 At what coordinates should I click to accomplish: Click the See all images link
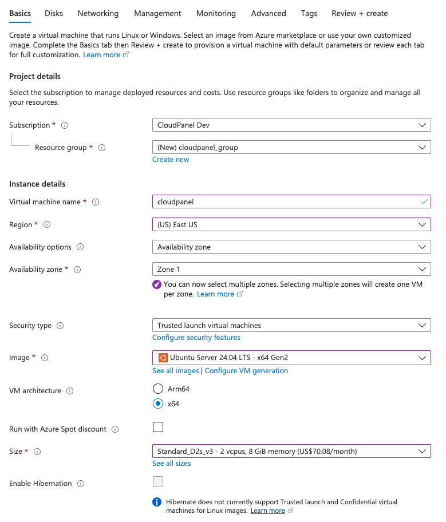[175, 370]
